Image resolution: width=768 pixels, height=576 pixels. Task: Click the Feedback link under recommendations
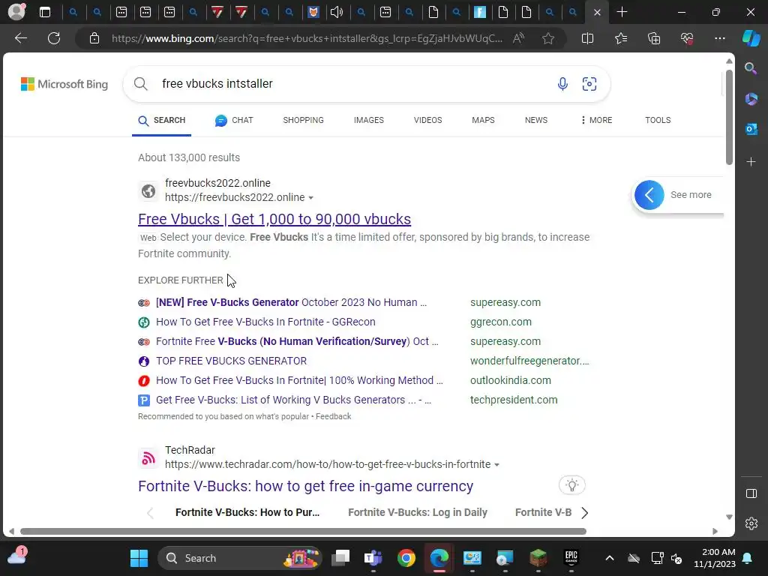tap(333, 416)
